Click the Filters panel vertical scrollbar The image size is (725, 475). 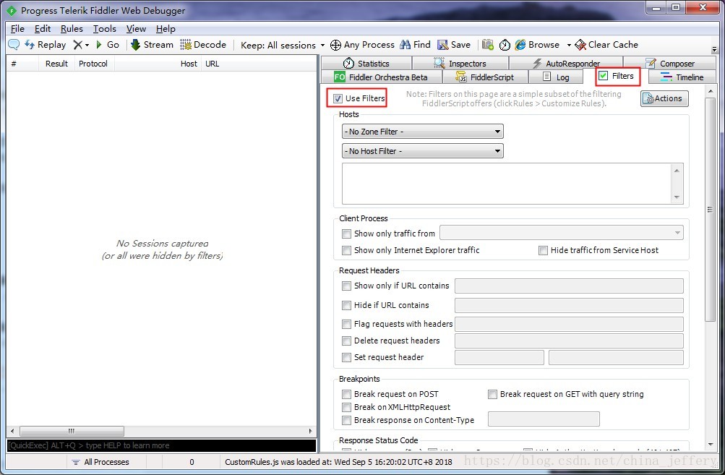point(711,210)
